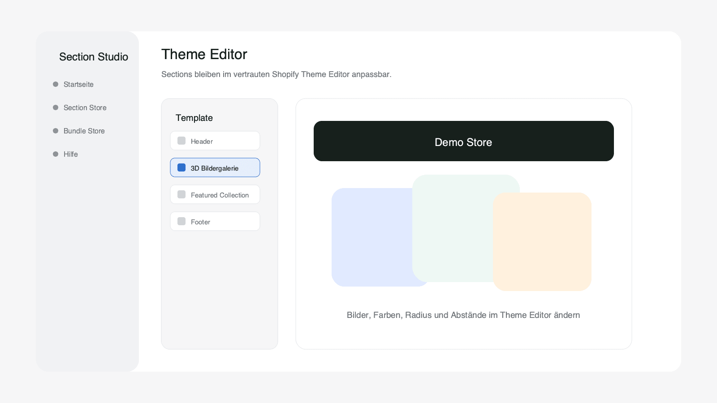The width and height of the screenshot is (717, 403).
Task: Select the Header template section
Action: point(215,141)
